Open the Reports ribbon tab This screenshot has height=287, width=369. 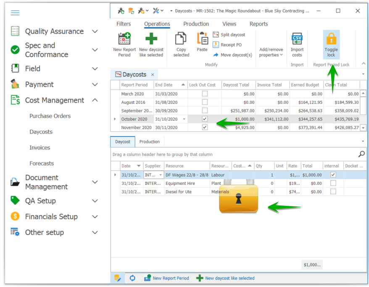(258, 24)
